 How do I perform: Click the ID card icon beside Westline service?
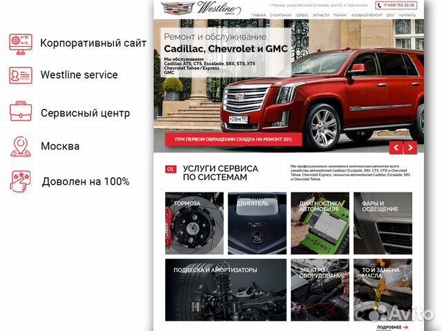(x=20, y=75)
